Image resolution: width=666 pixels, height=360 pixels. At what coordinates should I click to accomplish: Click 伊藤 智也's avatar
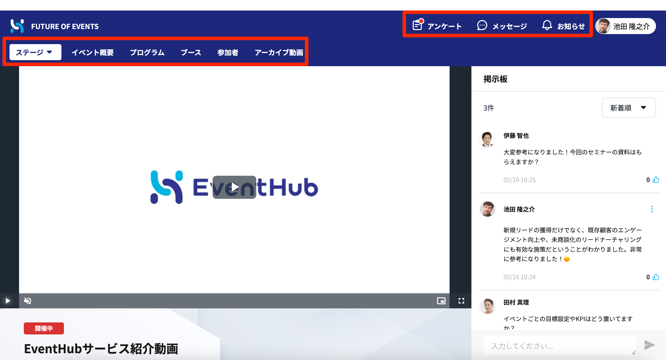coord(487,140)
